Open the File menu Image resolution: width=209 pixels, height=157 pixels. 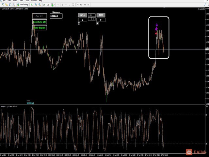[x=4, y=1]
